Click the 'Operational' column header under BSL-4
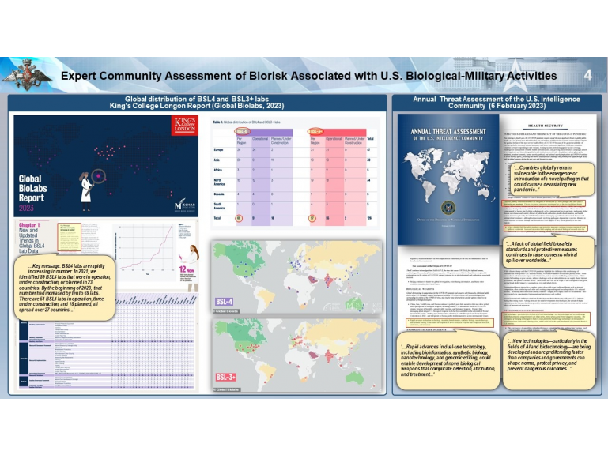Viewport: 608px width, 455px height. click(260, 139)
